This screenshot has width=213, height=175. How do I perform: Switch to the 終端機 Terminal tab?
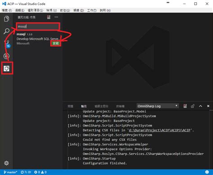coord(120,106)
